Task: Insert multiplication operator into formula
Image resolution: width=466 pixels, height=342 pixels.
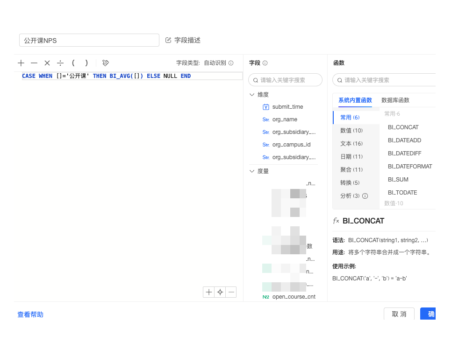Action: coord(47,63)
